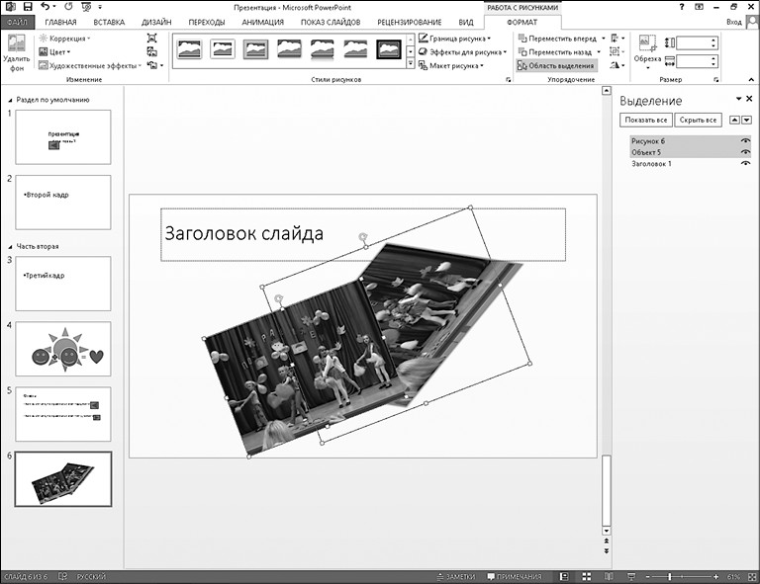Image resolution: width=760 pixels, height=584 pixels.
Task: Select slide 4 thumbnail with sun shapes
Action: pos(62,349)
